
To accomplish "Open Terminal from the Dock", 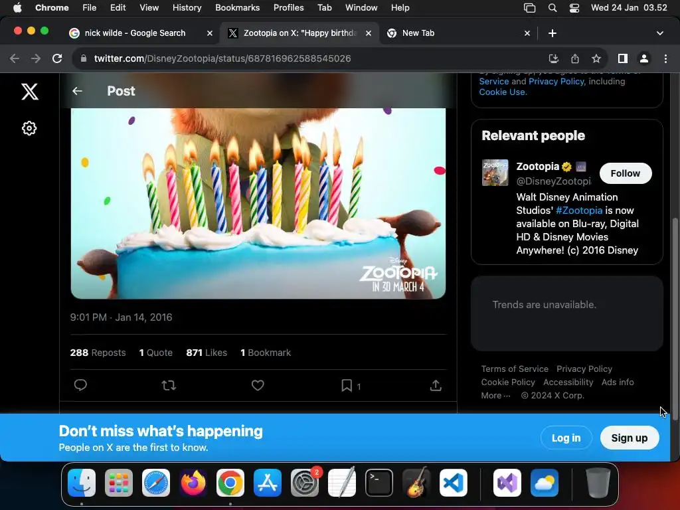I will click(379, 483).
